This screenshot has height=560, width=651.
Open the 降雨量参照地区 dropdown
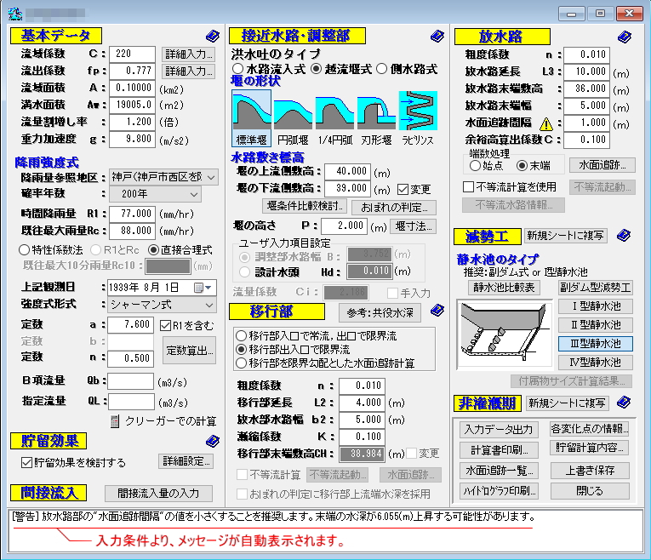click(x=163, y=177)
